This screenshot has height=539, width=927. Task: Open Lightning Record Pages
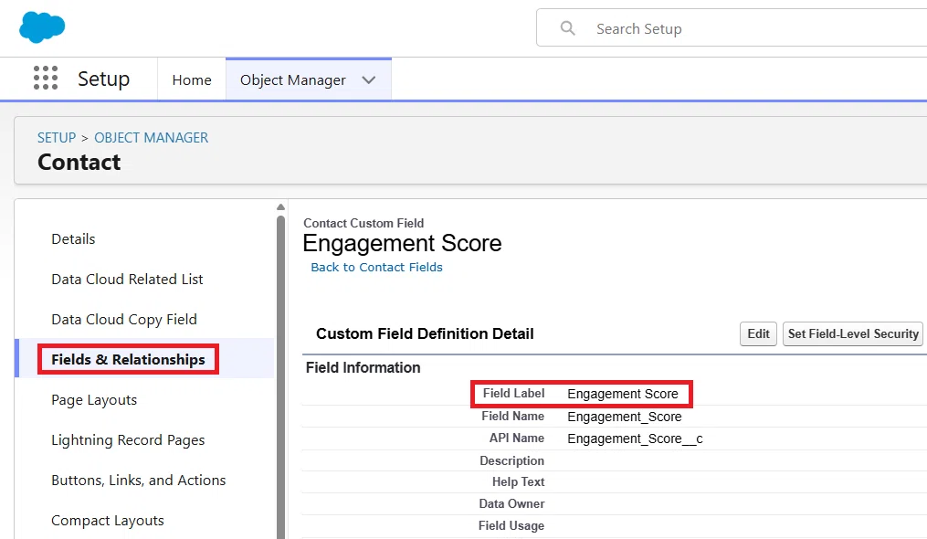(128, 440)
